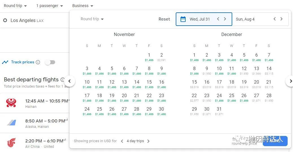Screen dimensions: 293x152
Task: Open the Round trip dropdown in top bar
Action: coord(15,6)
